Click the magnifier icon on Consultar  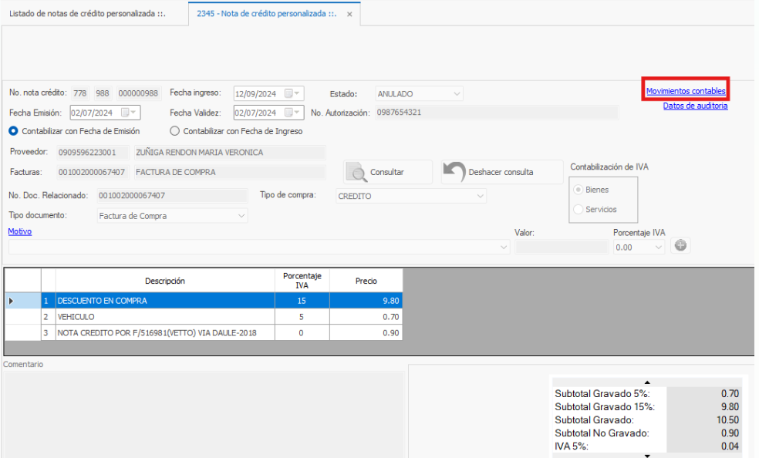pyautogui.click(x=357, y=172)
